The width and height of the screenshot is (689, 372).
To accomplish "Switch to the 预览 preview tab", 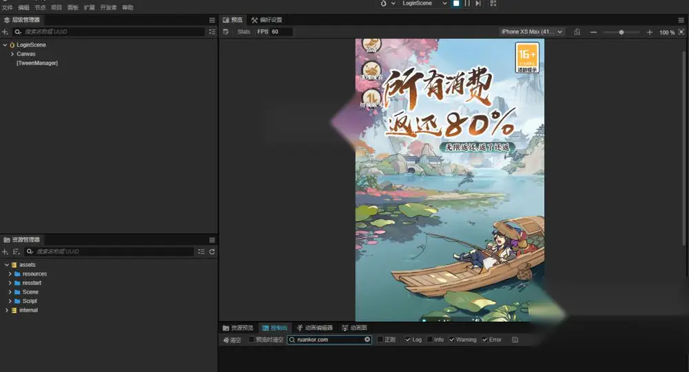I will [x=232, y=20].
